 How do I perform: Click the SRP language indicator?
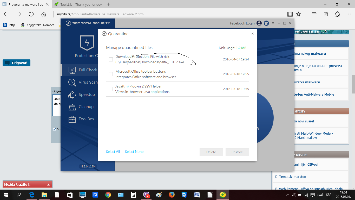pos(328,195)
